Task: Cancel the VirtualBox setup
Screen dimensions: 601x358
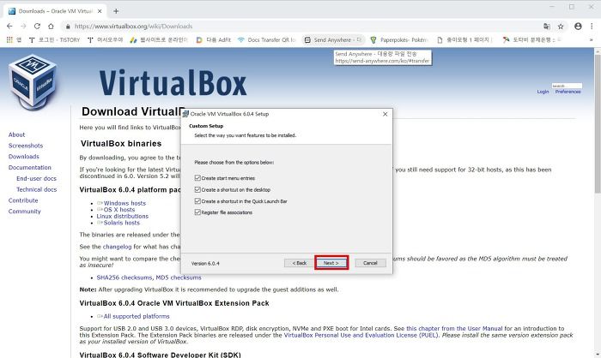Action: [370, 263]
